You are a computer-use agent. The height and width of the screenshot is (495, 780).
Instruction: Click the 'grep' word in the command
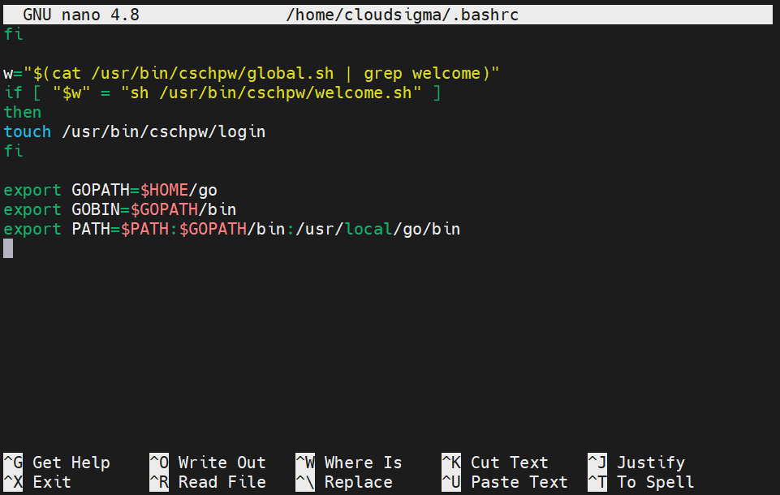tap(383, 73)
